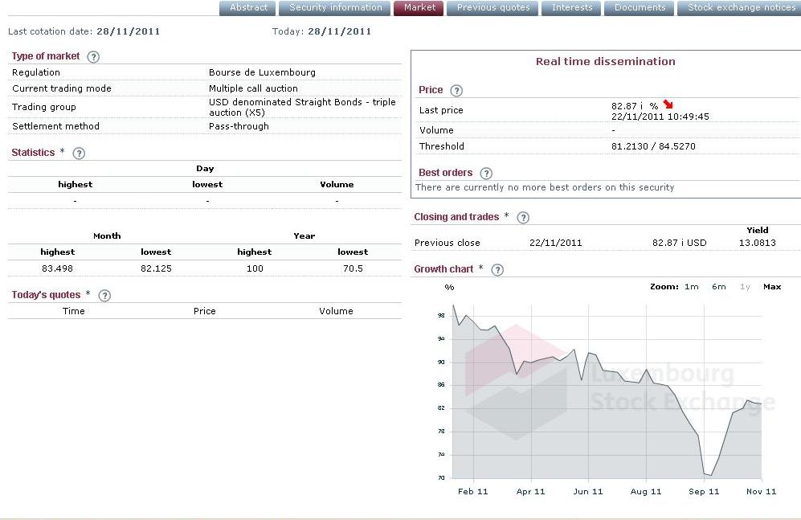Switch to Security information tab
Screen dimensions: 801x520
pyautogui.click(x=336, y=8)
